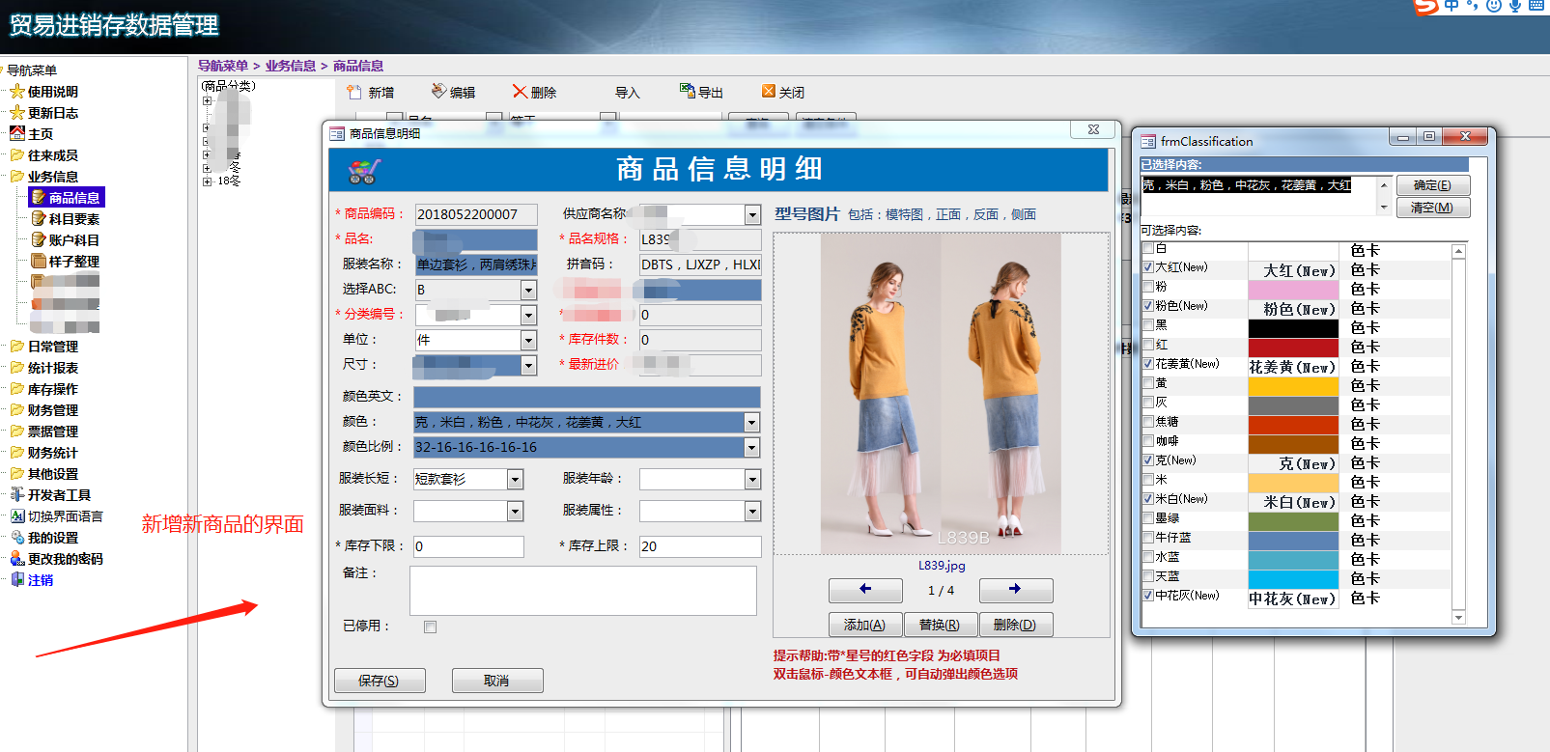
Task: Click 导出 toolbar icon
Action: (688, 91)
